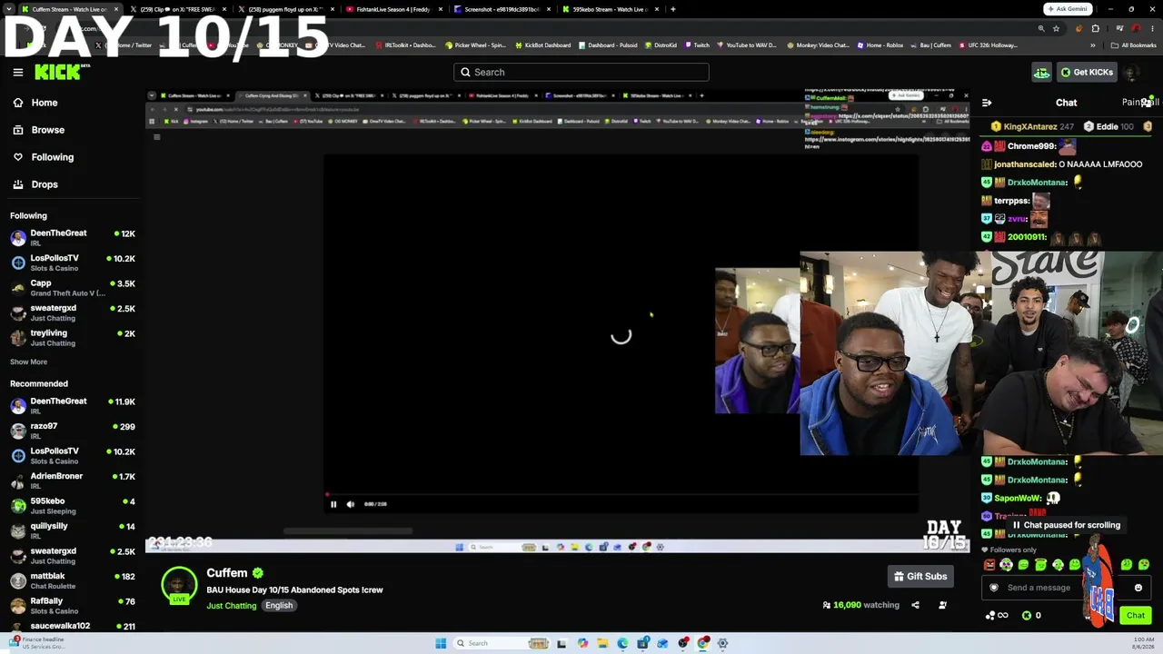
Task: Open the Home - Roblox bookmark
Action: [x=880, y=45]
